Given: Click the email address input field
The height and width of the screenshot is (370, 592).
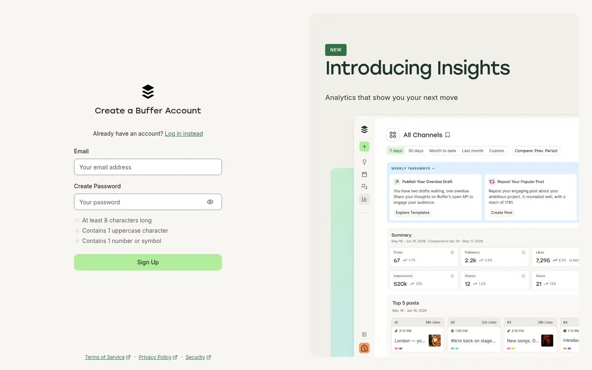Looking at the screenshot, I should 148,167.
